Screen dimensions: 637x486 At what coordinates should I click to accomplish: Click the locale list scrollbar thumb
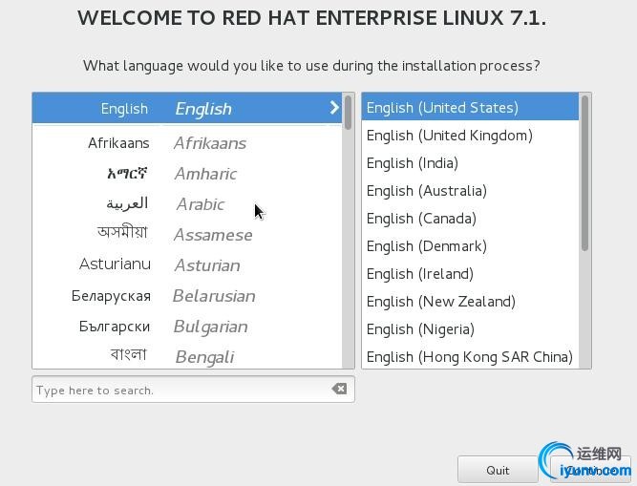click(585, 173)
